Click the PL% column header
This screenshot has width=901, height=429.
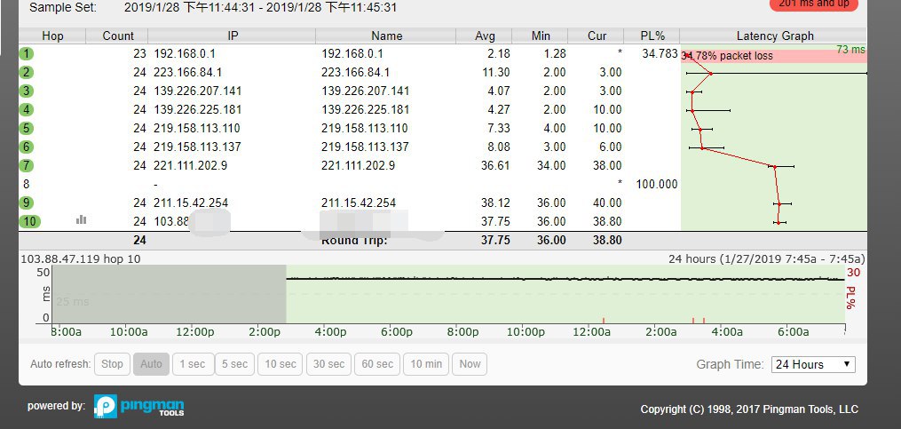click(x=652, y=36)
